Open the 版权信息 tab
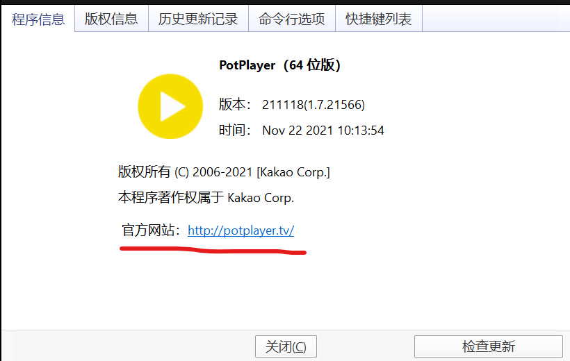The height and width of the screenshot is (361, 570). (x=111, y=19)
